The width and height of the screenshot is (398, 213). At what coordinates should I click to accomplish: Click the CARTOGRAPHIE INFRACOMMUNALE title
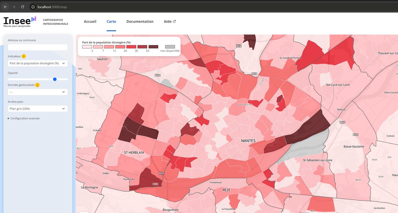tap(55, 22)
